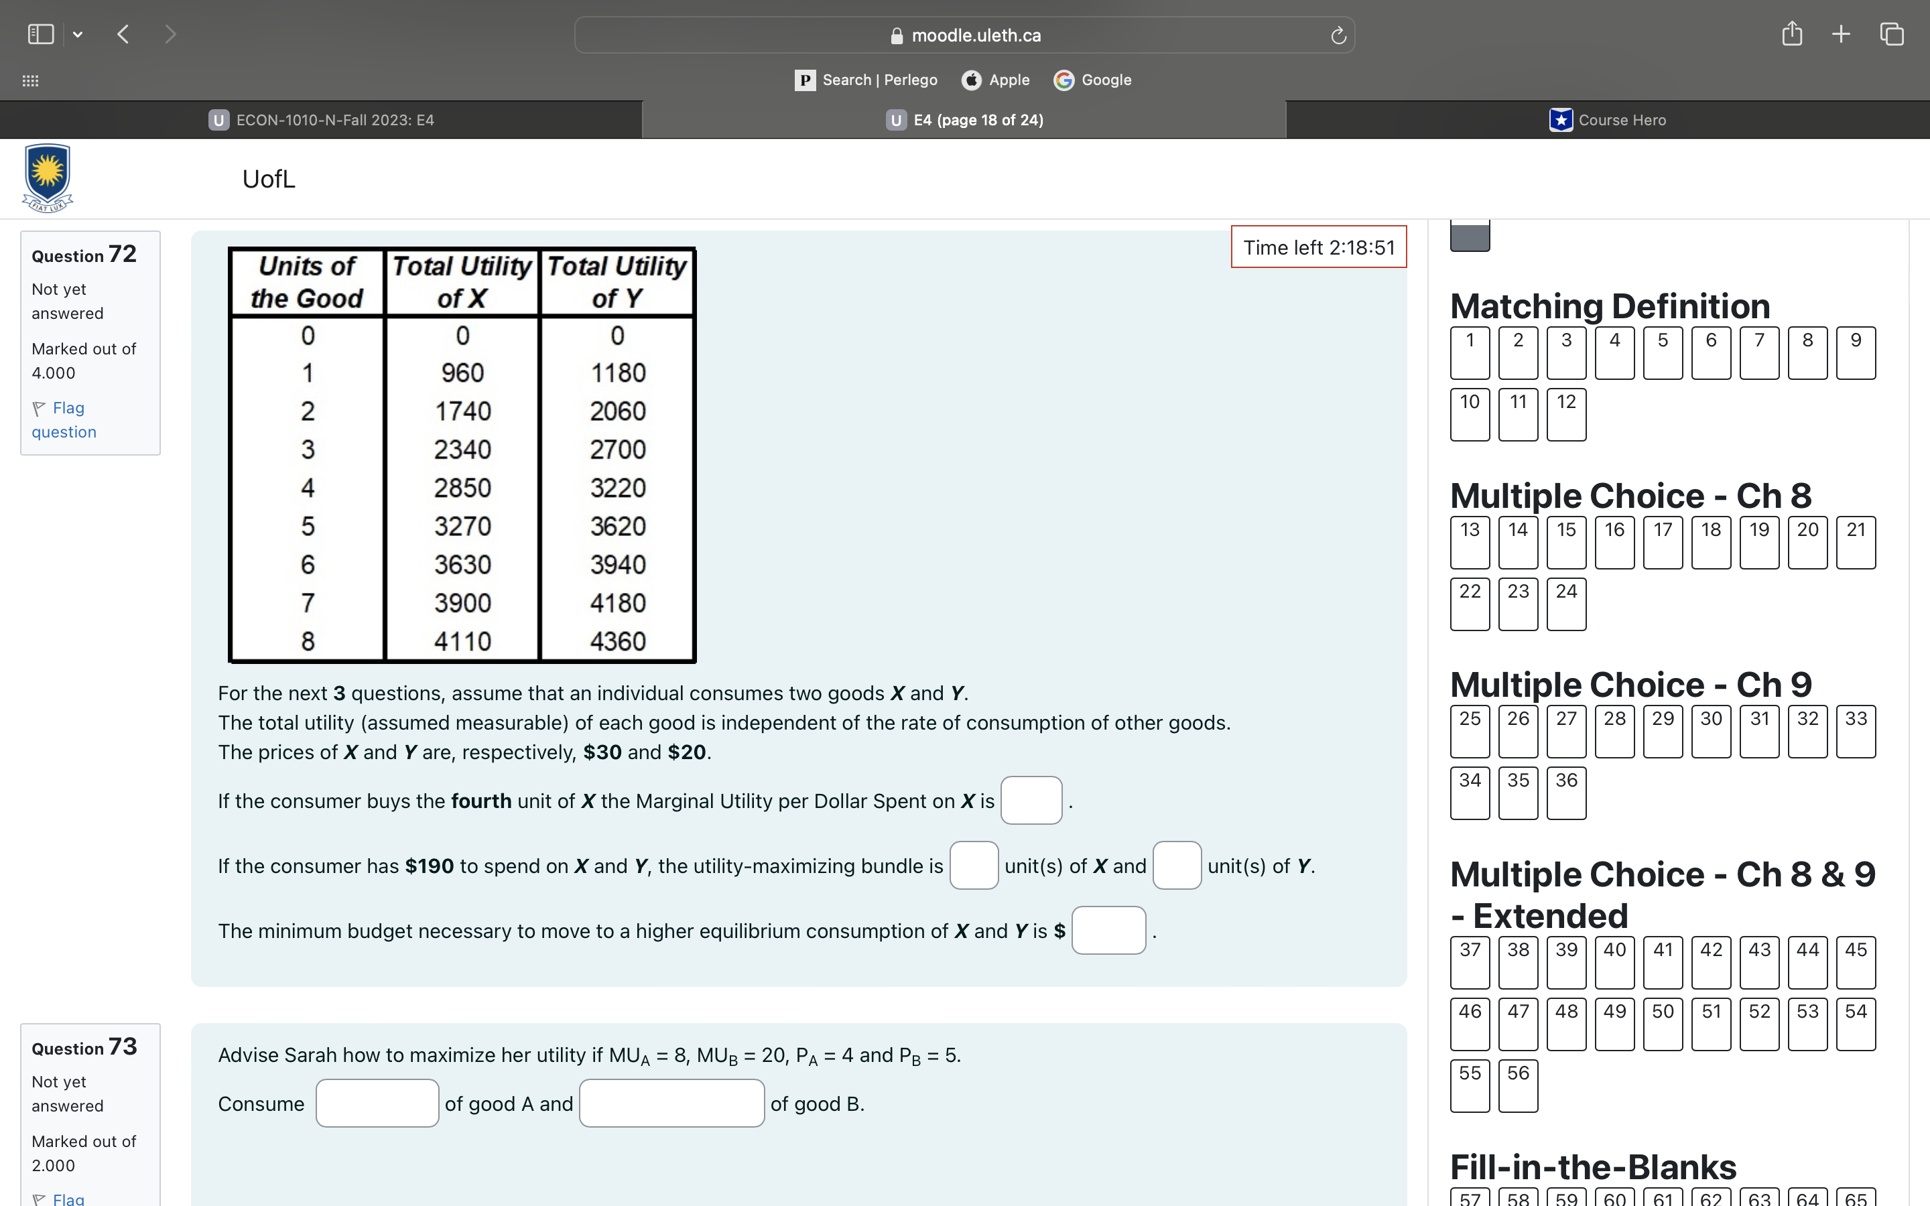This screenshot has width=1930, height=1206.
Task: Open a new browser tab with the plus icon
Action: pos(1841,33)
